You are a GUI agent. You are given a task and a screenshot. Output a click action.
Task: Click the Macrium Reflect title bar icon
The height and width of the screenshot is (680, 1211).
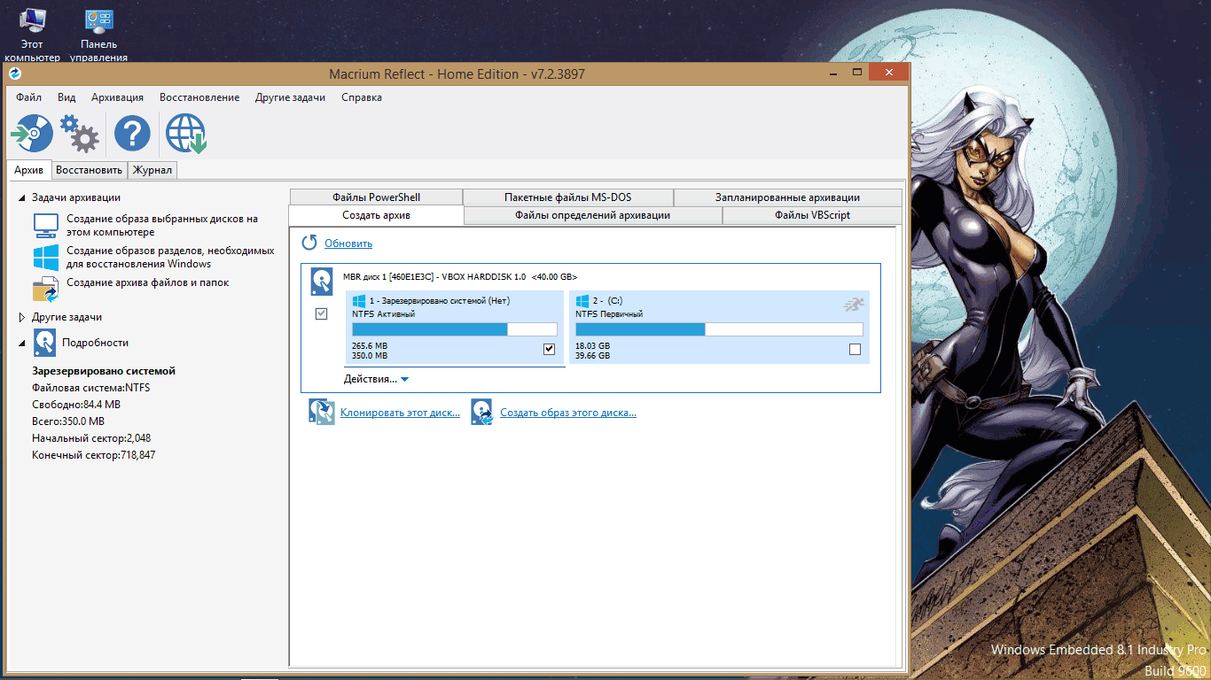pyautogui.click(x=14, y=73)
